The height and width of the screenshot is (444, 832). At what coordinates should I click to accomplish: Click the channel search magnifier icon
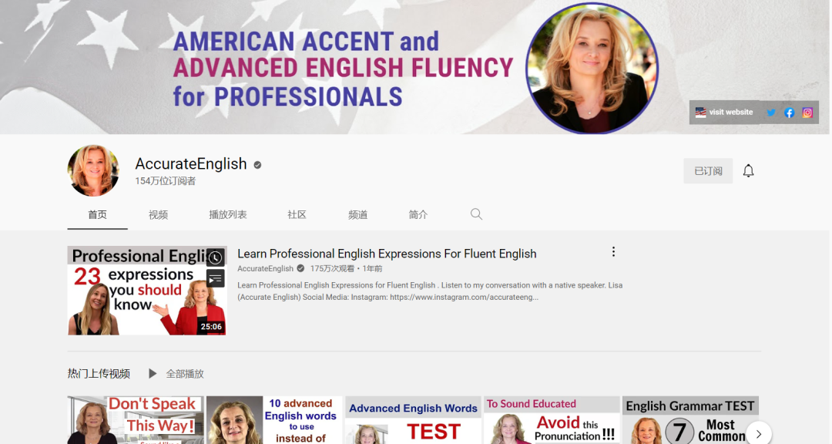point(476,214)
